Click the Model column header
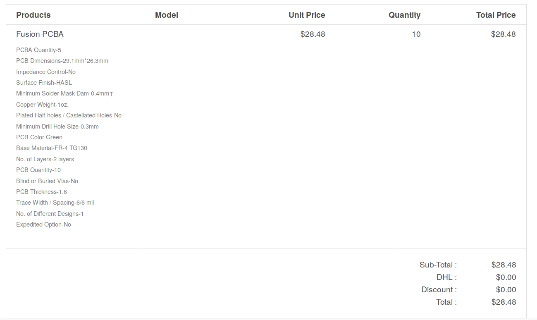The height and width of the screenshot is (320, 537). click(x=167, y=15)
